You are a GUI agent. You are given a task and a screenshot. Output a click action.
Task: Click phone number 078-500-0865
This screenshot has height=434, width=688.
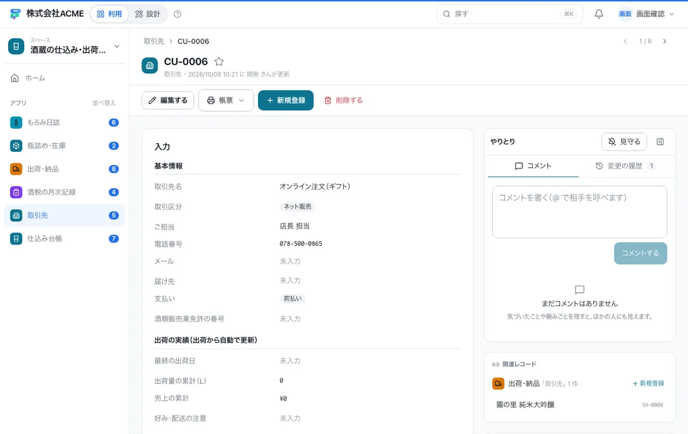[x=301, y=244]
